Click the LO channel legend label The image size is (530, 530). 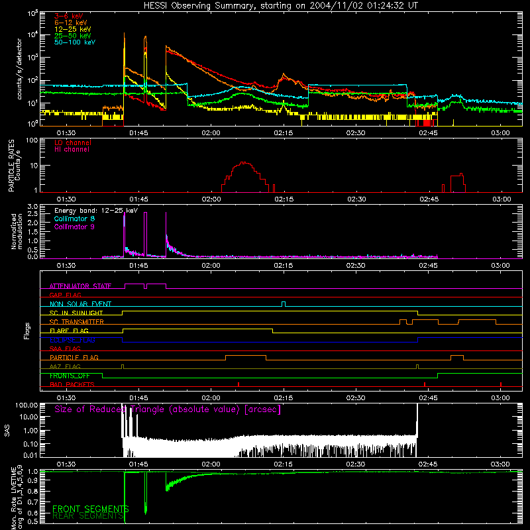73,142
